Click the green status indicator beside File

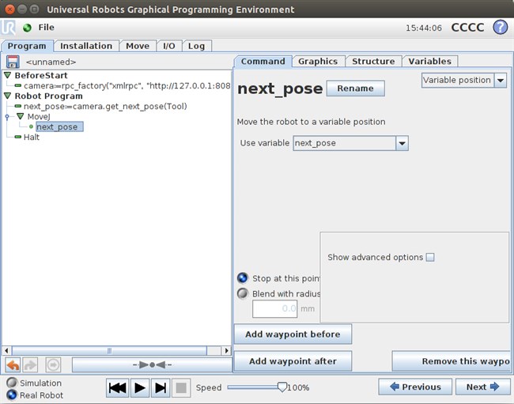click(27, 28)
